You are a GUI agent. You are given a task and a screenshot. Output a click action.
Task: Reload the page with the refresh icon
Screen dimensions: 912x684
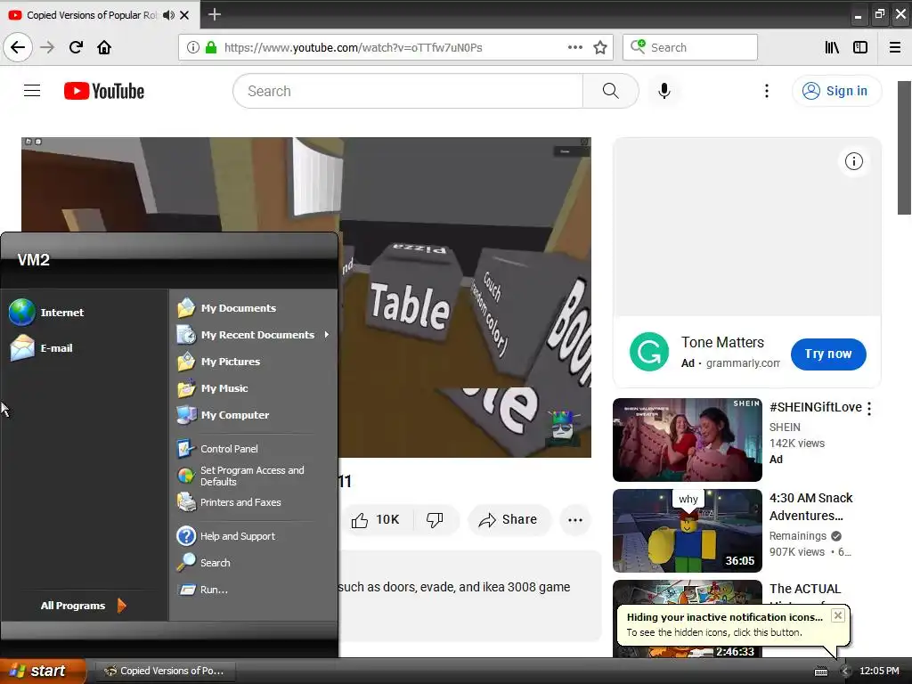pos(76,47)
